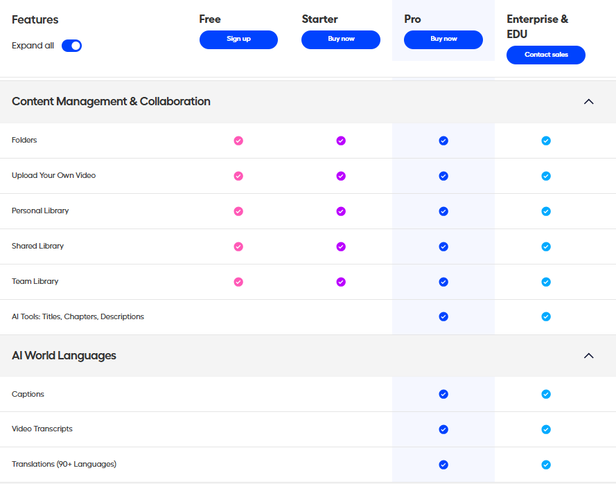This screenshot has width=616, height=484.
Task: Collapse Content Management & Collaboration section
Action: [588, 102]
